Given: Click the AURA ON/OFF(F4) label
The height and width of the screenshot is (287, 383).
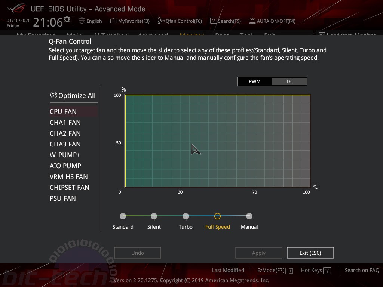Looking at the screenshot, I should [x=276, y=21].
